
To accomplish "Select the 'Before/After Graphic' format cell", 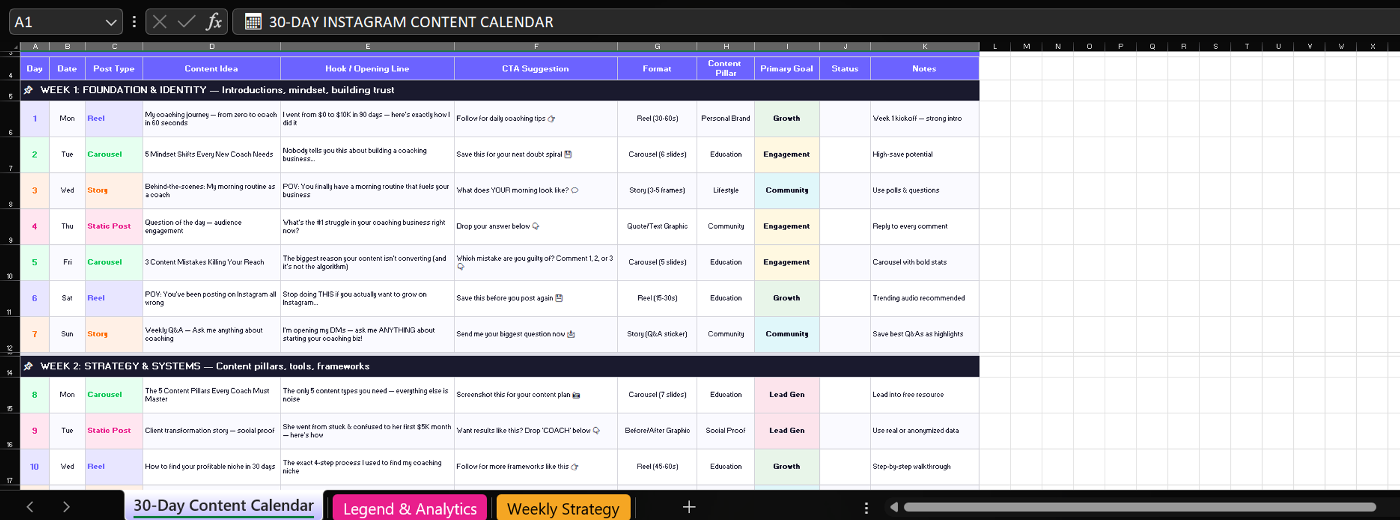I will [657, 431].
